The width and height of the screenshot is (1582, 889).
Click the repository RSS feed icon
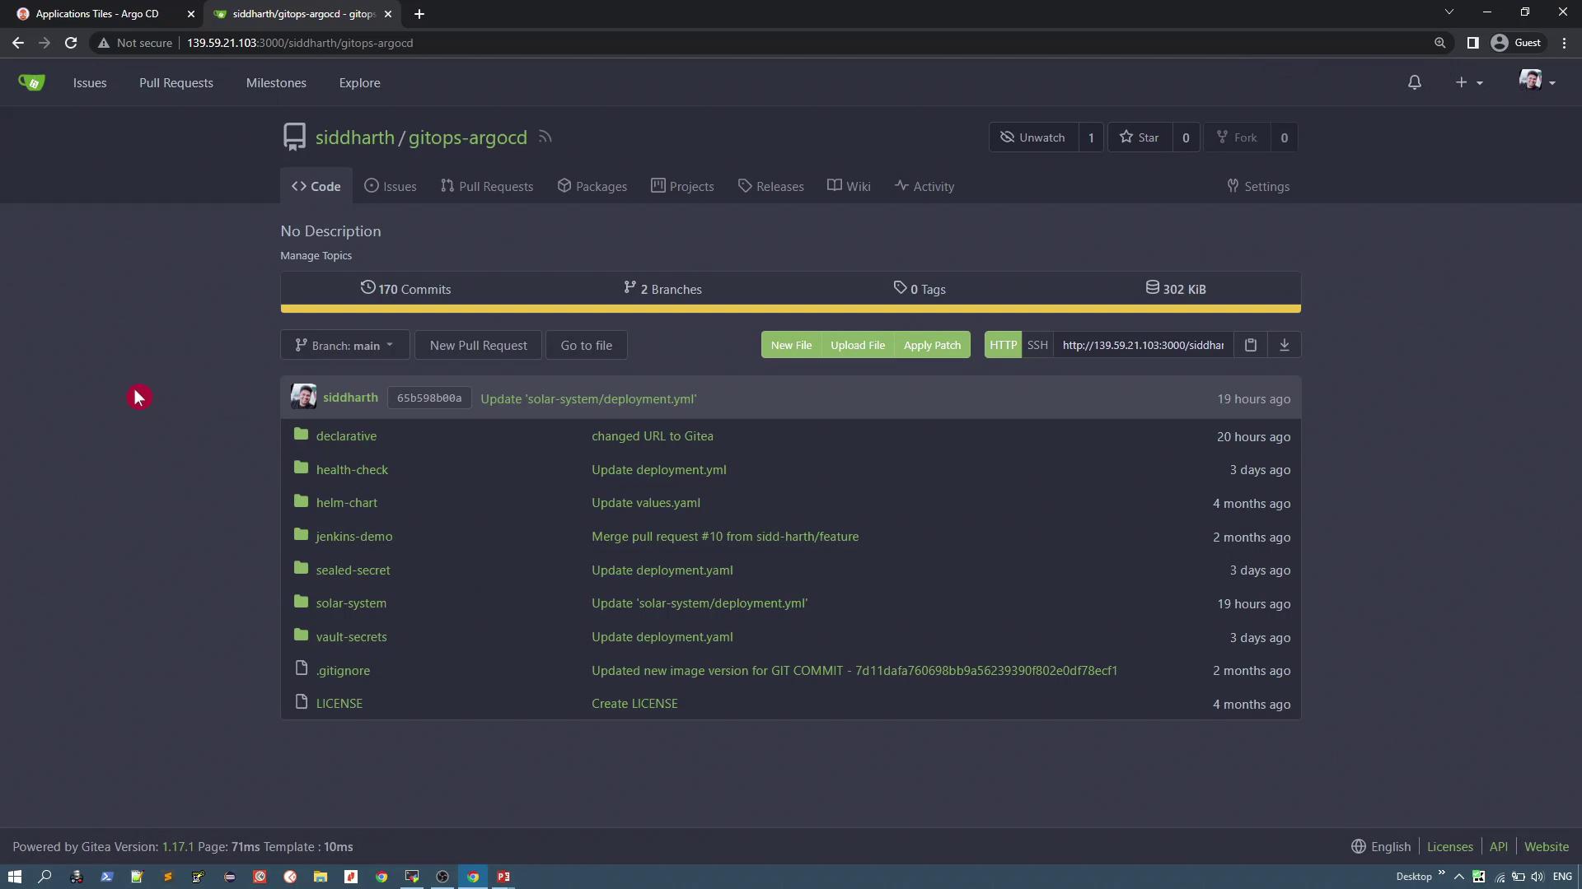click(x=545, y=137)
